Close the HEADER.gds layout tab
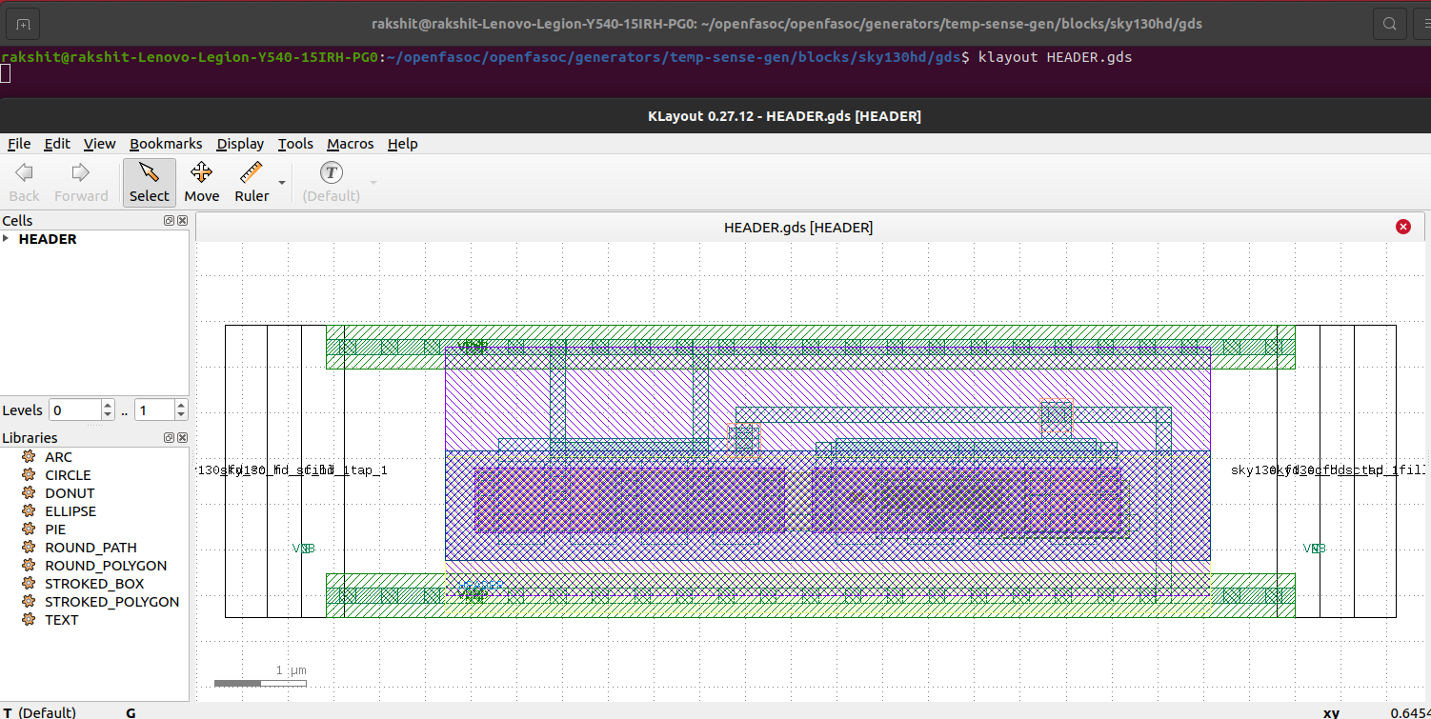 pos(1402,227)
